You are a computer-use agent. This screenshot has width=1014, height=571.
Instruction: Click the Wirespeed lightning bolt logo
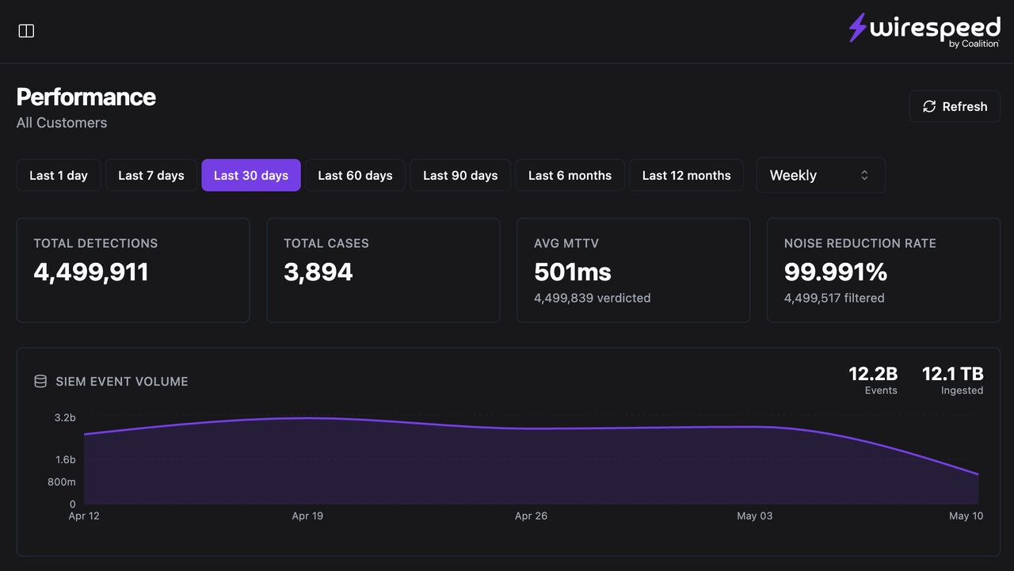857,28
